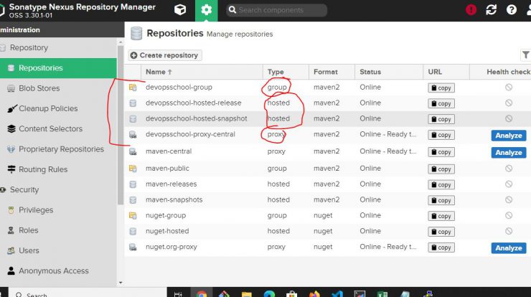The width and height of the screenshot is (531, 297).
Task: Click the sidebar vertical scrollbar thumb
Action: pos(121,126)
